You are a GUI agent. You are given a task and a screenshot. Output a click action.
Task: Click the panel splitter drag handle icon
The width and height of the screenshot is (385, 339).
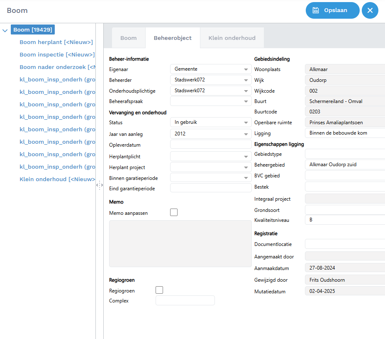(x=100, y=185)
